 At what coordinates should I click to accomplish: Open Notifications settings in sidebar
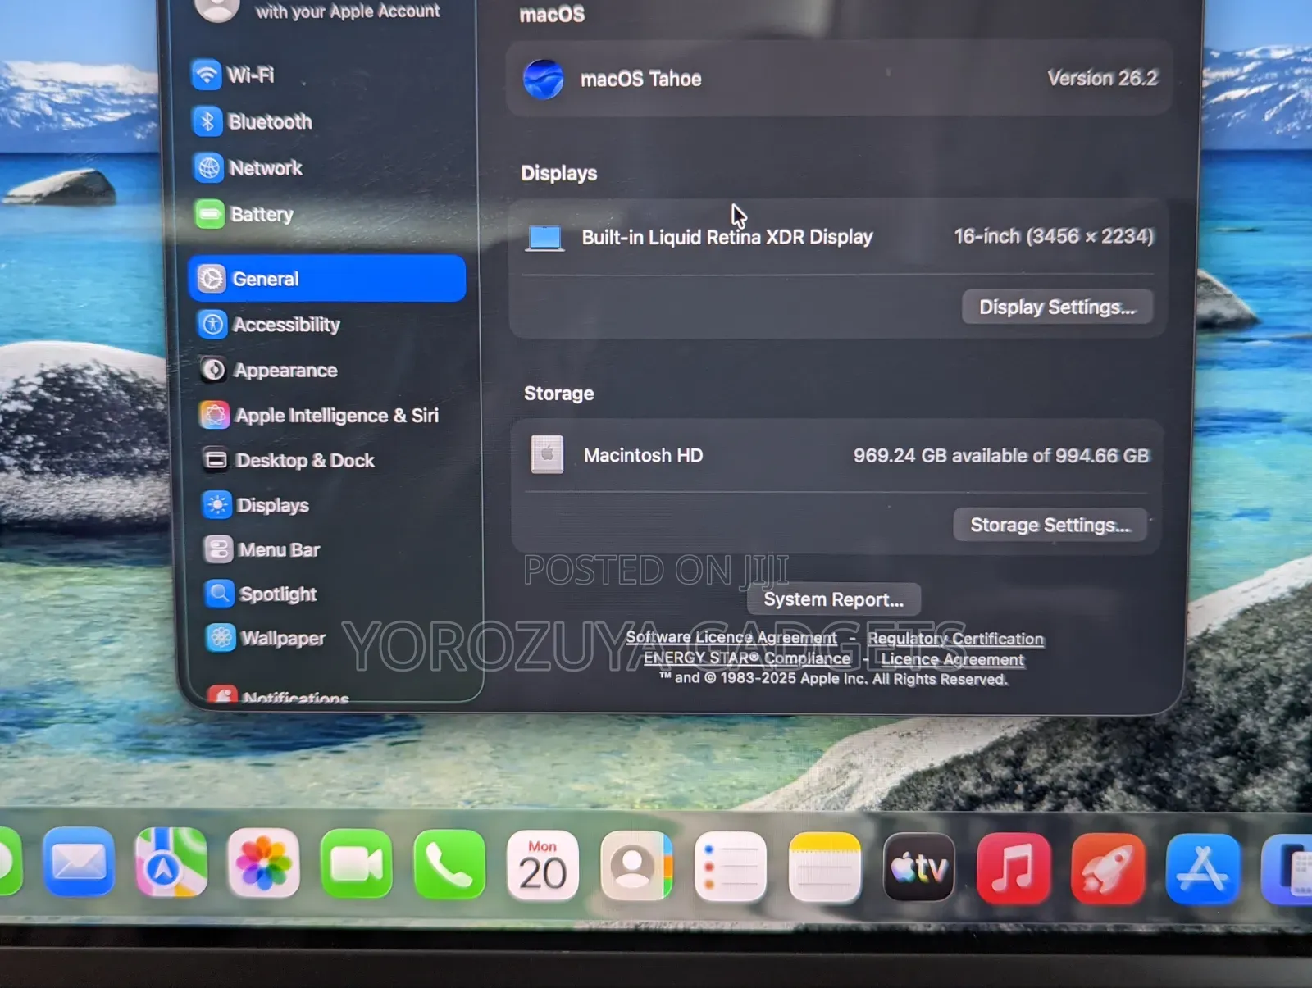pyautogui.click(x=279, y=695)
